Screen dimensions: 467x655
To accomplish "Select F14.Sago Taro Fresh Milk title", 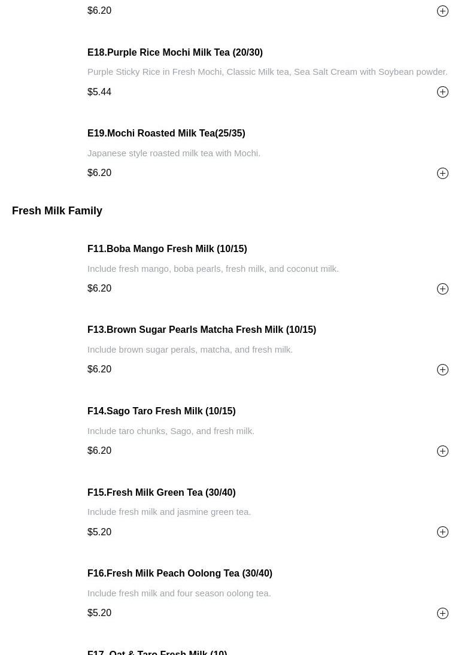I will pyautogui.click(x=161, y=411).
